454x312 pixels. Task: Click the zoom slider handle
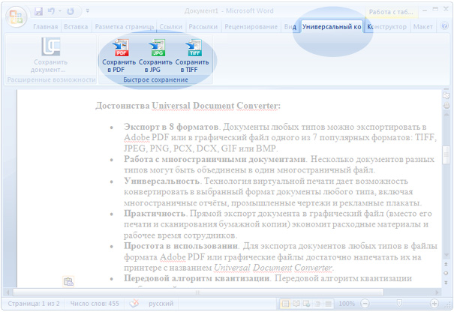(x=399, y=303)
